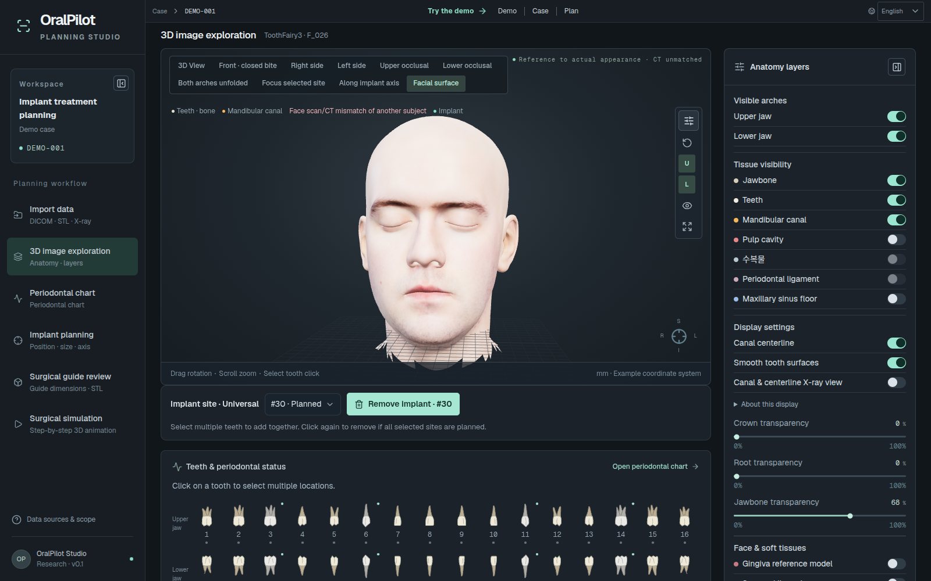This screenshot has height=581, width=931.
Task: Open the #30 · Planned site dropdown
Action: pyautogui.click(x=303, y=404)
